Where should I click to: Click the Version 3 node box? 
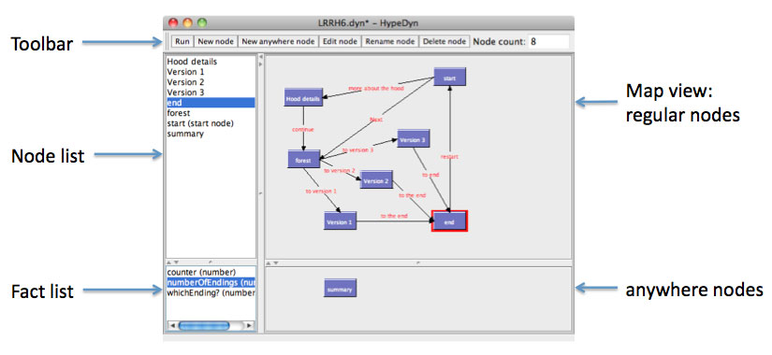(414, 139)
